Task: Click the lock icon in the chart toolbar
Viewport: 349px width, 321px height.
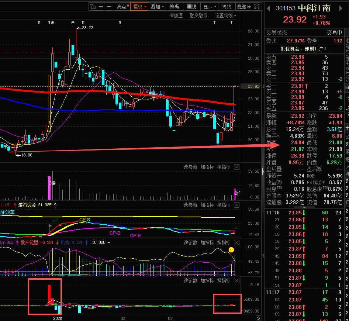Action: [93, 7]
